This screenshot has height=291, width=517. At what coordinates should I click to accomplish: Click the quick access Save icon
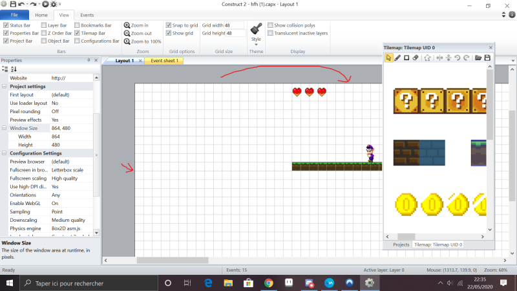coord(13,5)
